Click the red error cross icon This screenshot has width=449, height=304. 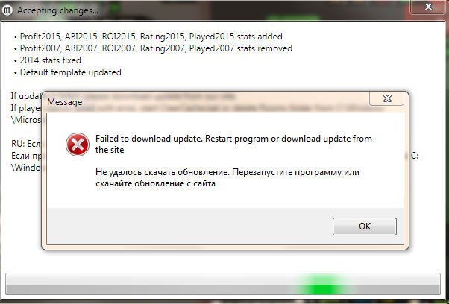pos(78,145)
